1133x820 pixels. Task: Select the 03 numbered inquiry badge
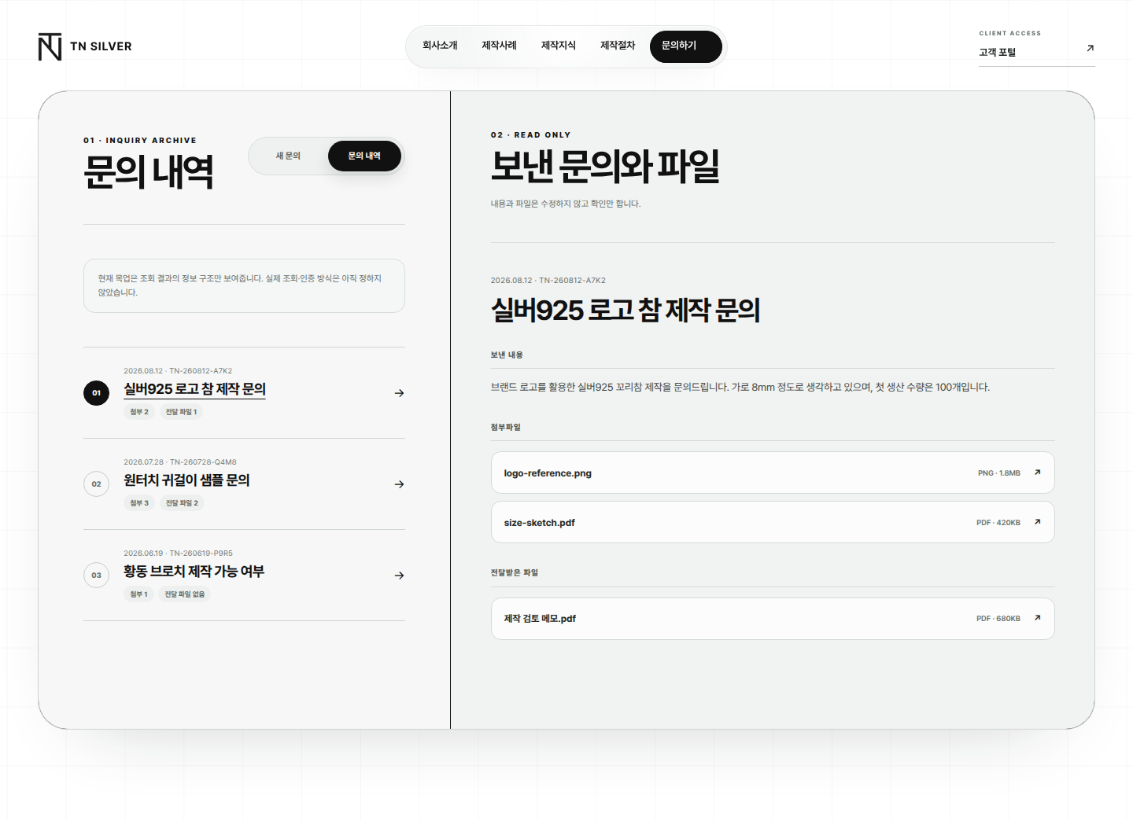click(96, 575)
